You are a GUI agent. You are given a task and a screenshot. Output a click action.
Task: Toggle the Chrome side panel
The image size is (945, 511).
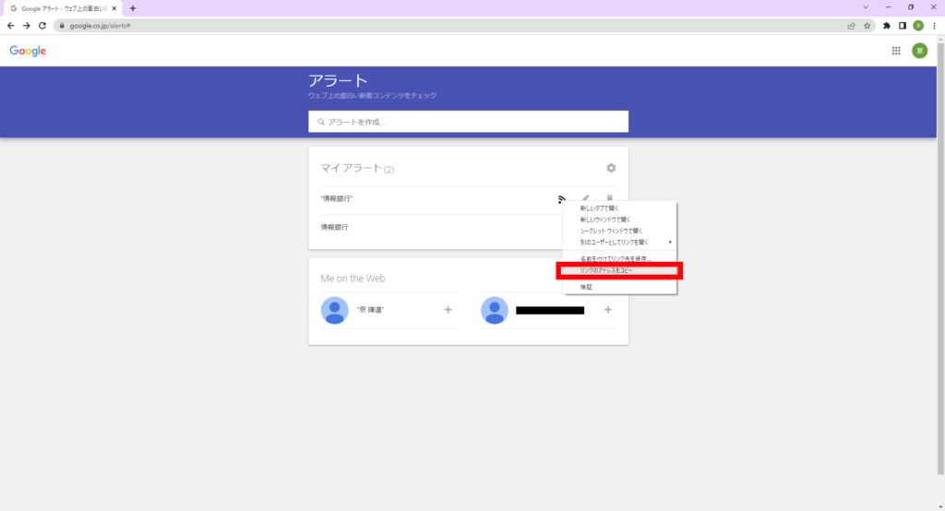tap(903, 26)
